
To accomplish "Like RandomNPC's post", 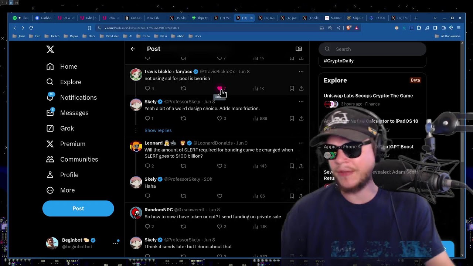I will point(220,226).
